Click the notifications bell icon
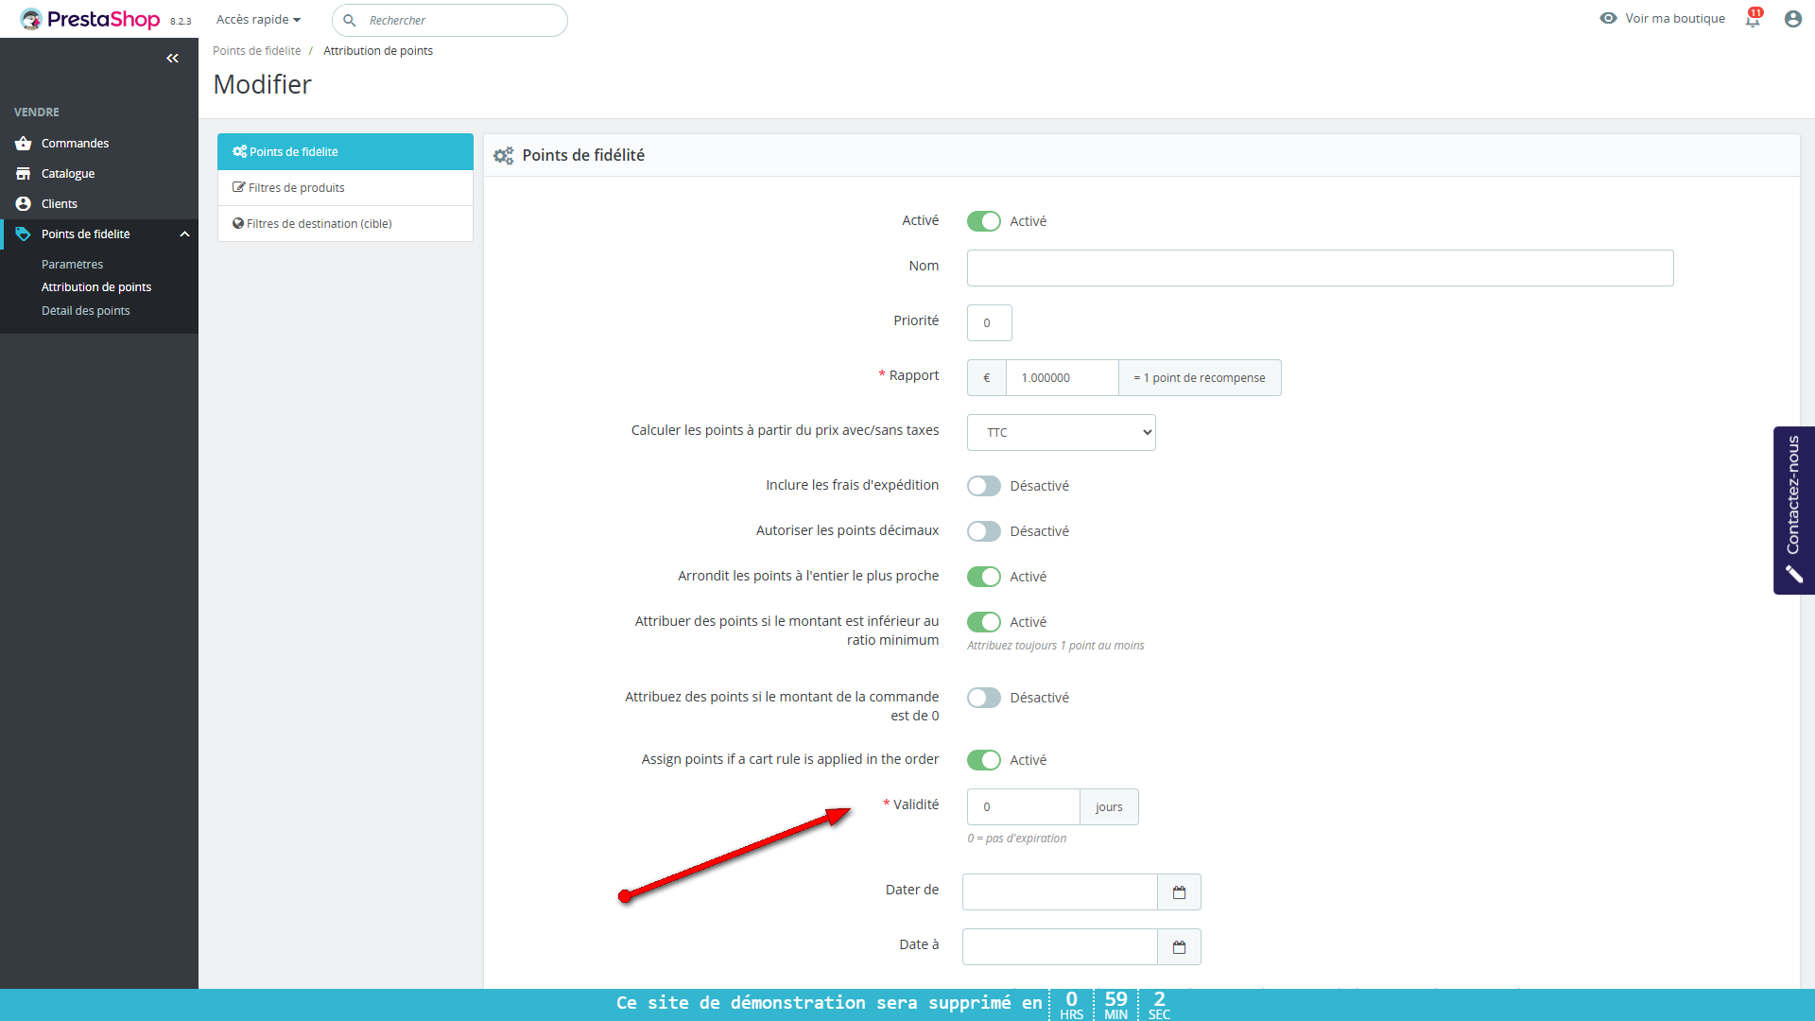 pos(1753,19)
